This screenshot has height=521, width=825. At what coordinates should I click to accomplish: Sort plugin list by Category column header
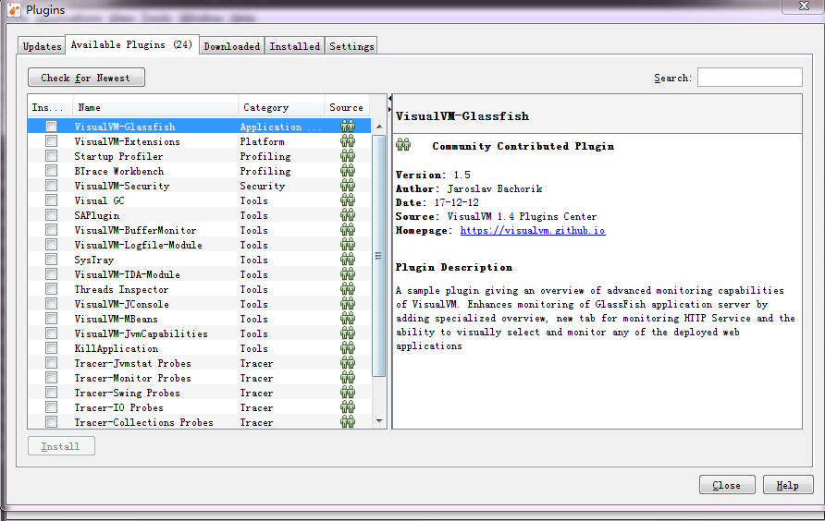281,107
